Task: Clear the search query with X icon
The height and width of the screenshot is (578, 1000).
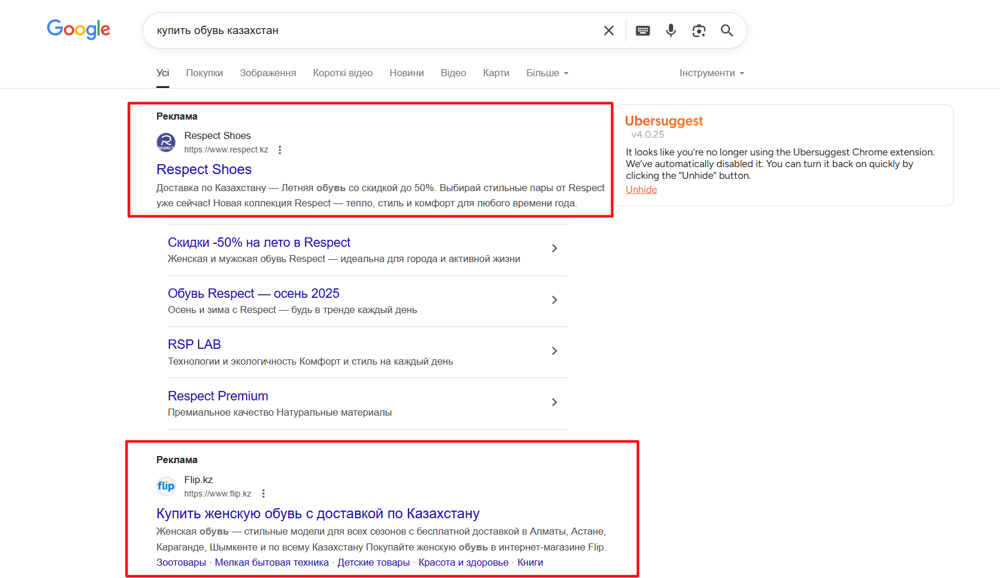Action: tap(609, 30)
